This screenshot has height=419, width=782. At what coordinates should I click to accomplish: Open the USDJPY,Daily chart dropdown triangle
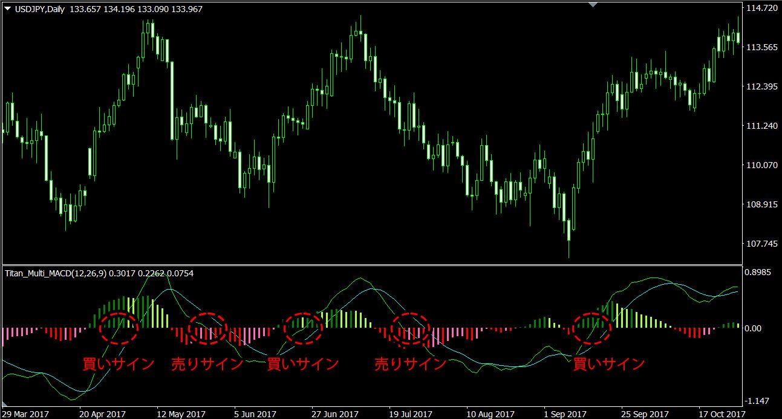[x=7, y=9]
